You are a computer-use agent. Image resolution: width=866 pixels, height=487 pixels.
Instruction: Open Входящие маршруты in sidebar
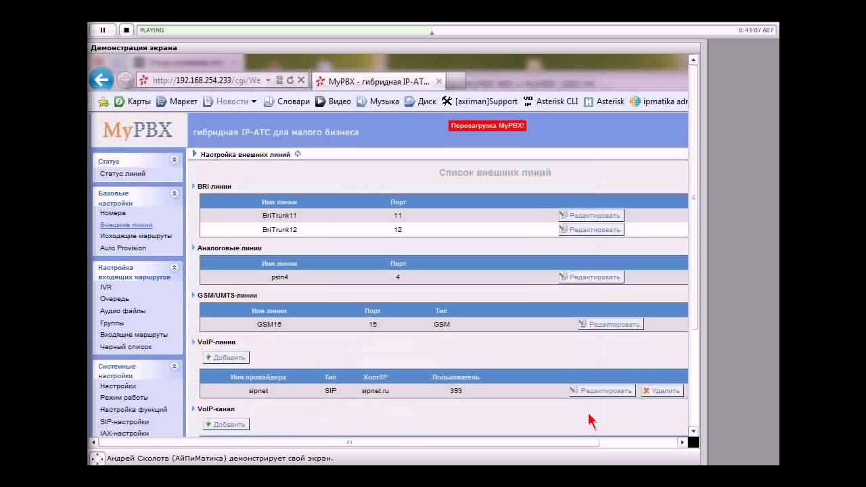pyautogui.click(x=134, y=335)
